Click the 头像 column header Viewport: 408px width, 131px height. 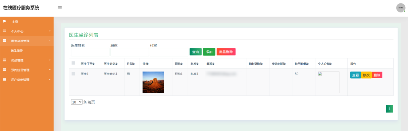point(145,64)
